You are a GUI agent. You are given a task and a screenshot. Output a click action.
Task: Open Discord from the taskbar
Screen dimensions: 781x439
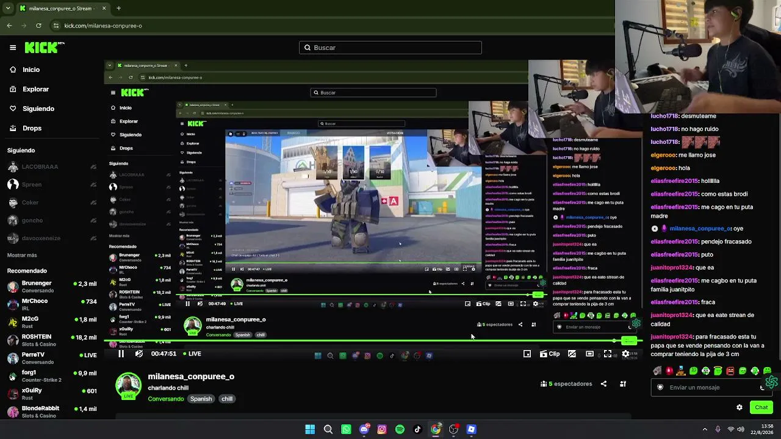tap(364, 429)
